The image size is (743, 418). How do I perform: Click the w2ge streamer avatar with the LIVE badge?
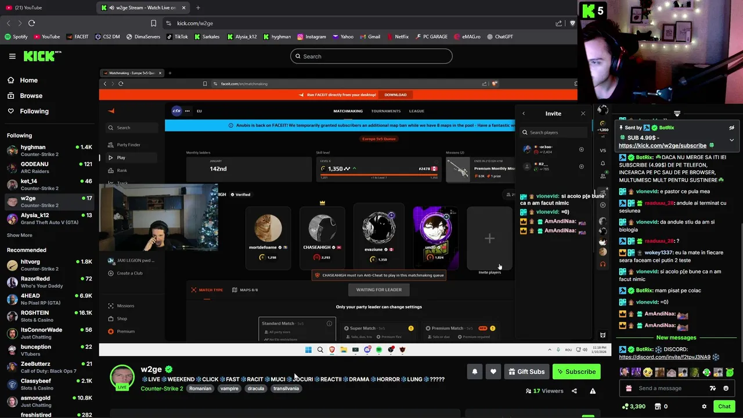click(x=122, y=377)
